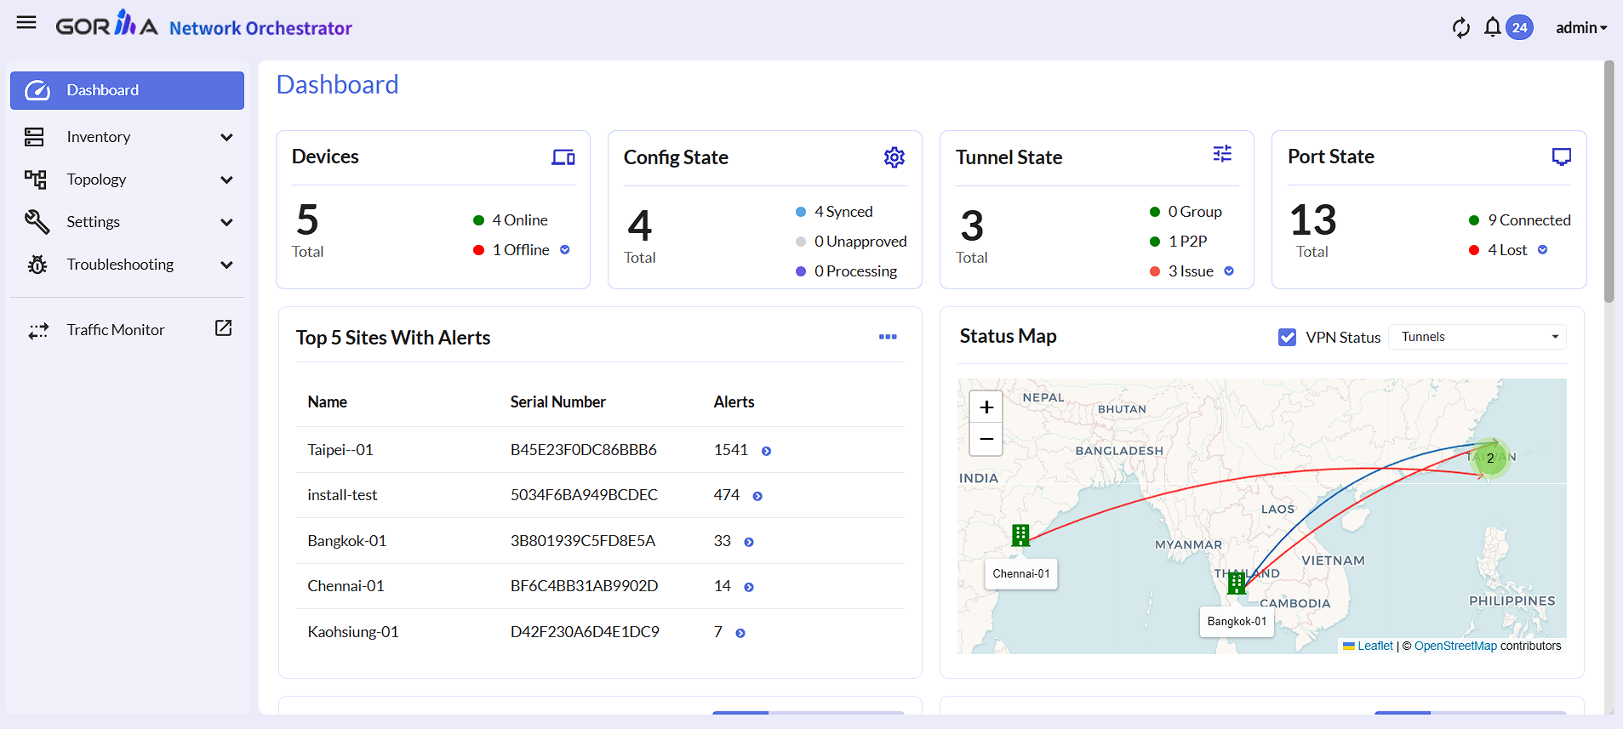Screen dimensions: 1623x729
Task: Open the Top 5 Sites options menu
Action: tap(888, 337)
